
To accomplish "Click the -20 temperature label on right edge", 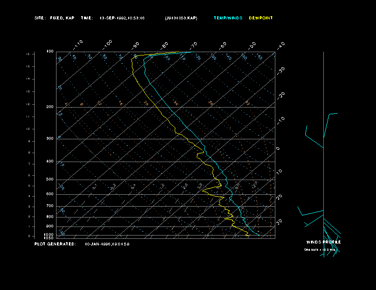I will click(x=281, y=95).
